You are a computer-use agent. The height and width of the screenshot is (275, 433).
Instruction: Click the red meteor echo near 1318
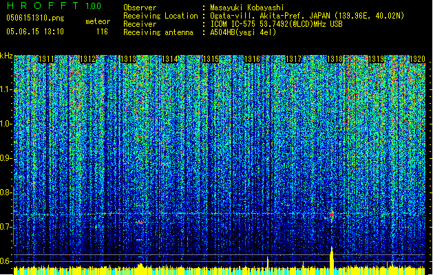(332, 214)
